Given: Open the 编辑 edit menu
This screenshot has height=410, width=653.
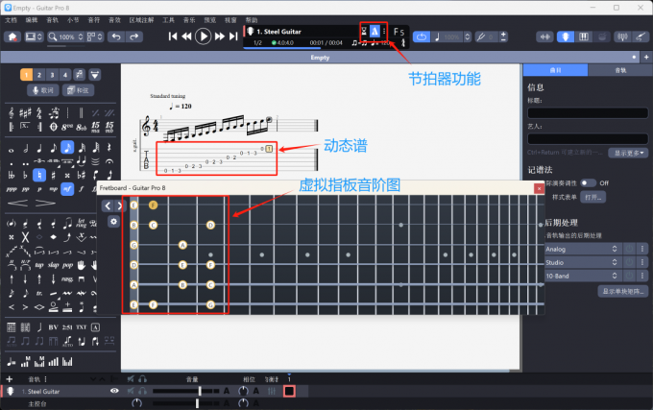Looking at the screenshot, I should (x=32, y=20).
